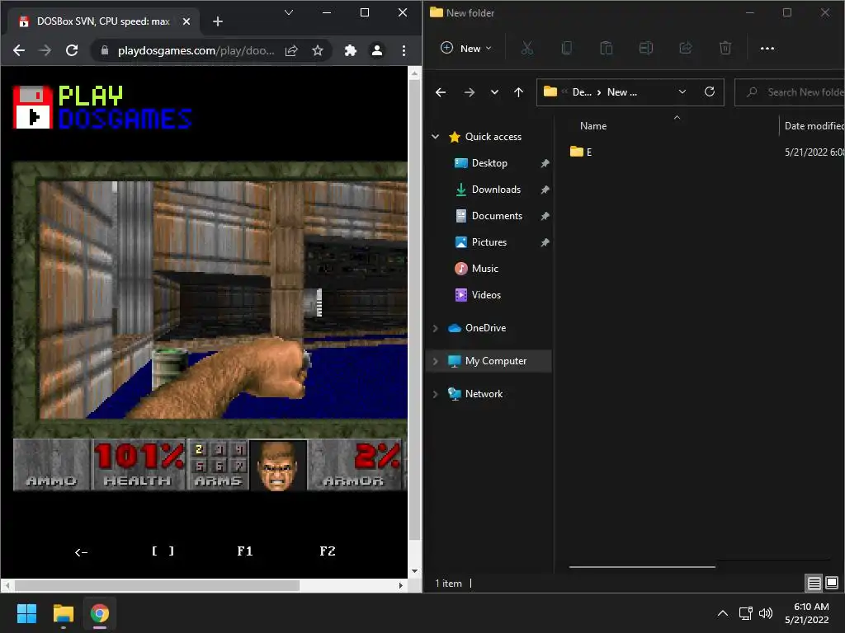Select Pictures in Quick access
The height and width of the screenshot is (633, 845).
click(489, 242)
